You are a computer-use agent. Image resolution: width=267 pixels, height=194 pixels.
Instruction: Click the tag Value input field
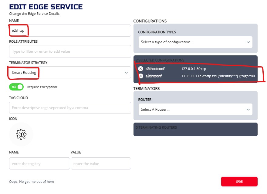pyautogui.click(x=101, y=164)
